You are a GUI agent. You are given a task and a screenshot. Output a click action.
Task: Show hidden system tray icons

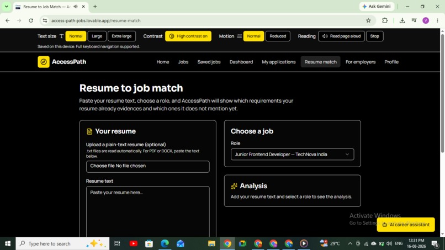pyautogui.click(x=350, y=243)
